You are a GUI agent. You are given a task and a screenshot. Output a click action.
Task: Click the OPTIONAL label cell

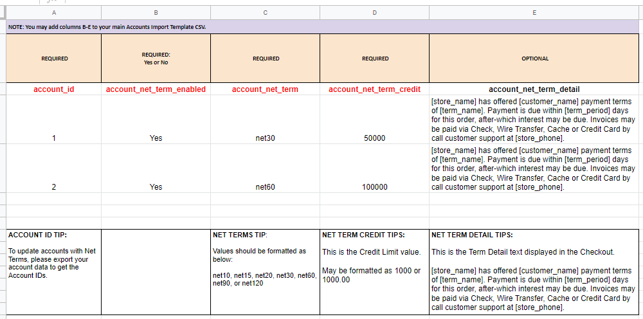534,59
